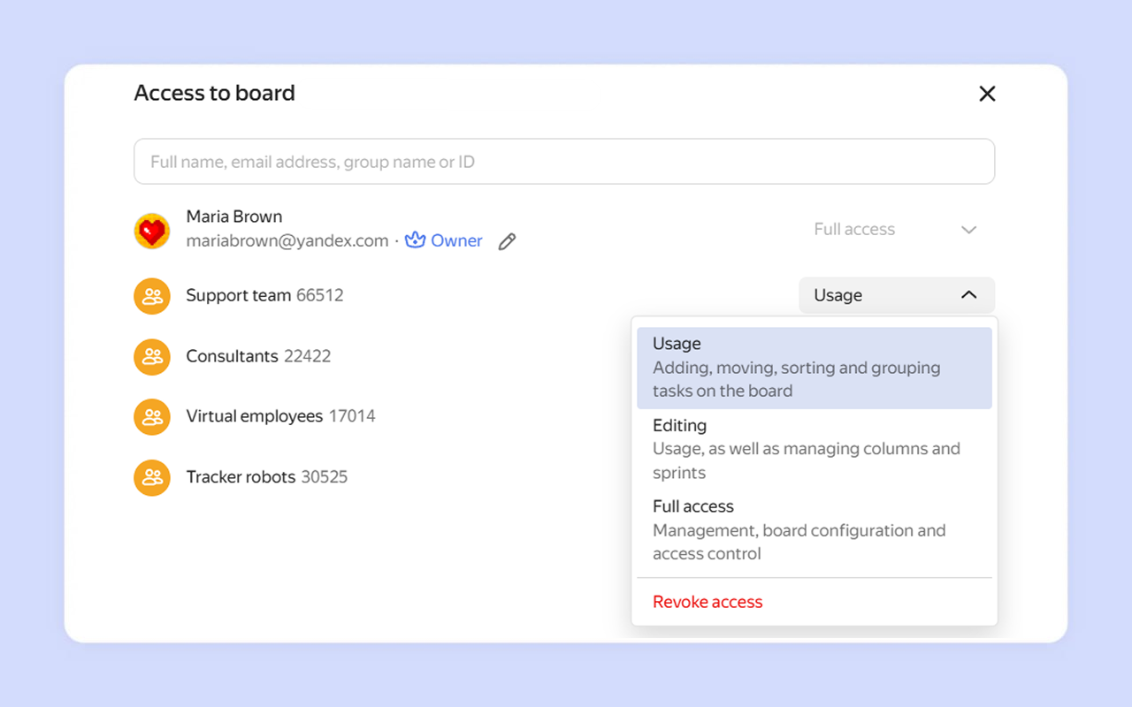Focus the name or email search field
The width and height of the screenshot is (1132, 707).
(564, 162)
